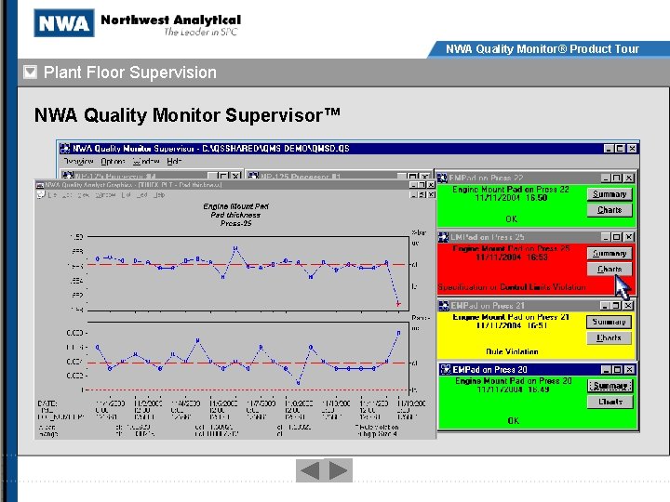Click 'OK' status in Press 20 panel
Viewport: 670px width, 502px height.
(513, 421)
